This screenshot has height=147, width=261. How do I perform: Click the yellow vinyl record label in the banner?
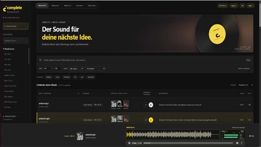coord(217,34)
